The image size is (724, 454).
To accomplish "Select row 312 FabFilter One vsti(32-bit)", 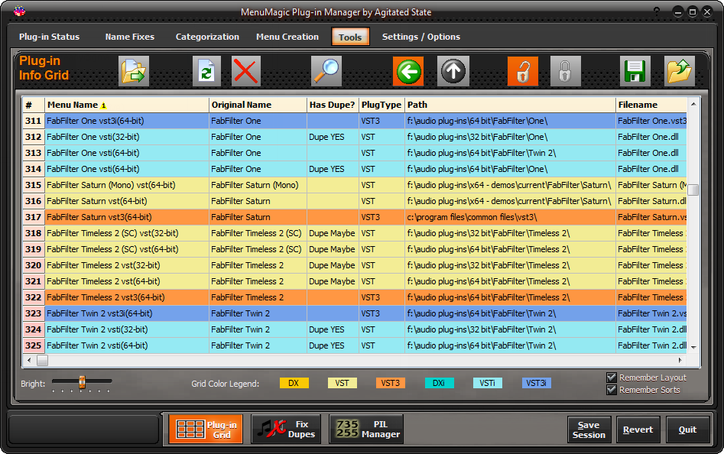I will 354,137.
